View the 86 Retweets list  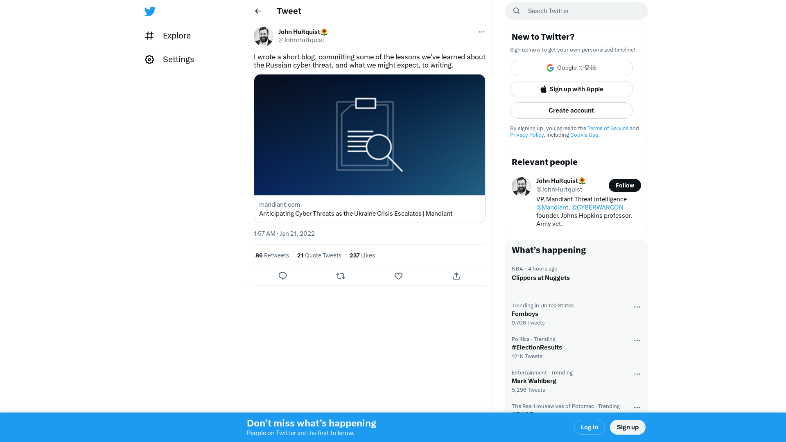[x=272, y=255]
